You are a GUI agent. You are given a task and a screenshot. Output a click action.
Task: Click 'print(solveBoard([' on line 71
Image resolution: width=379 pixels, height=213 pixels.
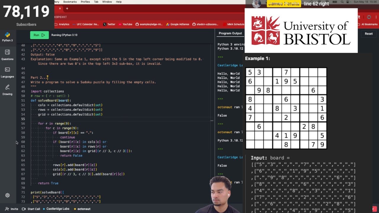(47, 193)
